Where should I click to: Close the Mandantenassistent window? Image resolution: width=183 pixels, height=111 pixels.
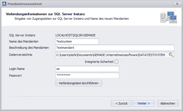click(x=177, y=4)
